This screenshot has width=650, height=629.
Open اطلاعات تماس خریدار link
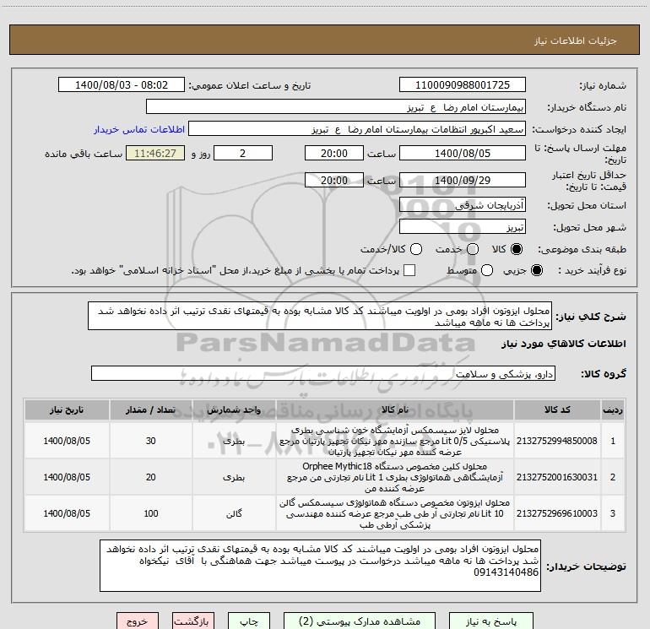pyautogui.click(x=139, y=129)
